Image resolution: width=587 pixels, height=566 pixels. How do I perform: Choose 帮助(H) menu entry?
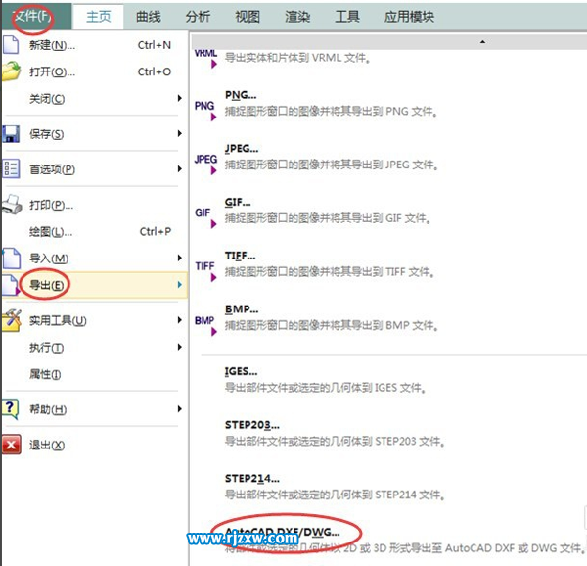pyautogui.click(x=94, y=409)
